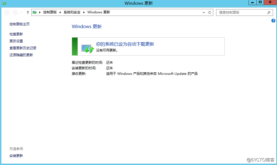Click the 最近检查更新的时间 label
Screen dimensions: 277x165
click(87, 63)
